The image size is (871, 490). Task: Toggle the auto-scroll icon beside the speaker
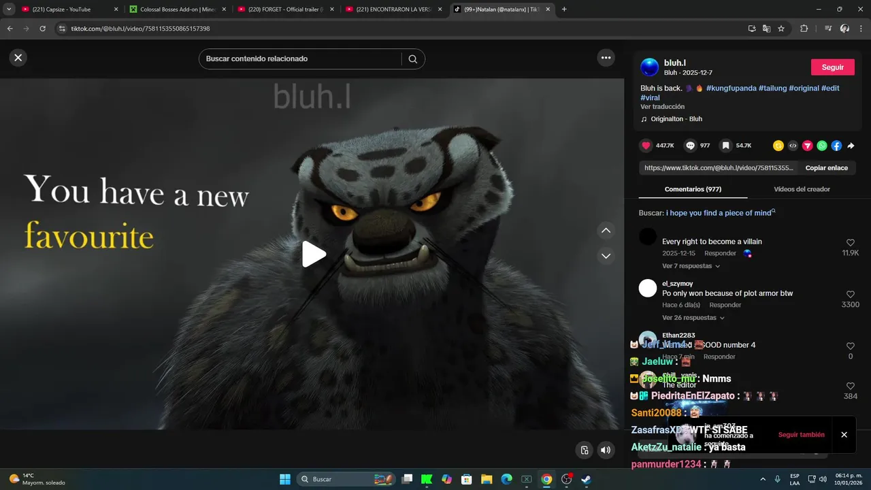tap(584, 450)
